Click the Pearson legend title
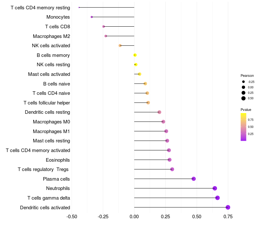 coord(247,76)
